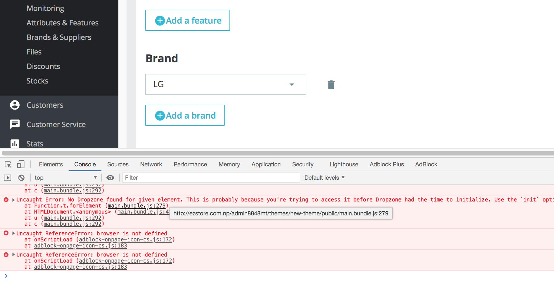
Task: Open Stocks in the sidebar
Action: [x=38, y=81]
